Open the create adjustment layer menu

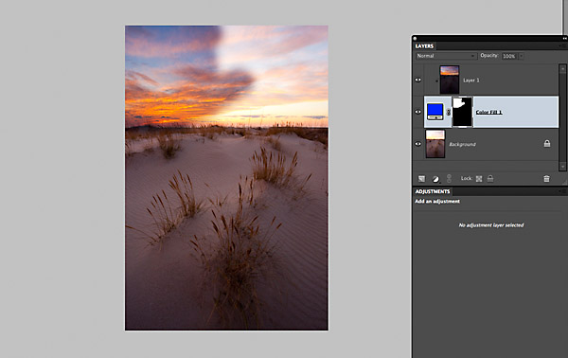(x=435, y=179)
